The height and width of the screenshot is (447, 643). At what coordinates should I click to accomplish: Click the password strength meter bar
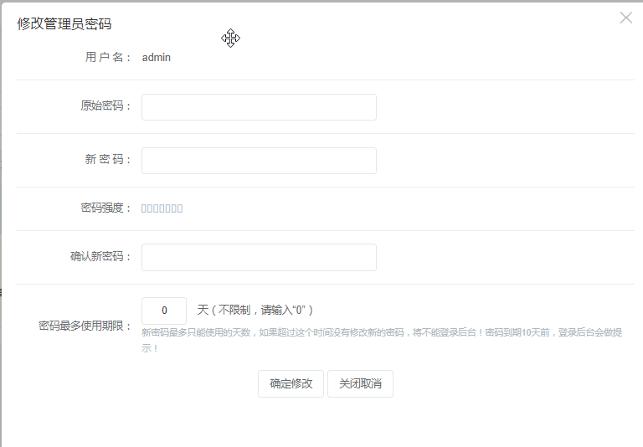tap(162, 208)
